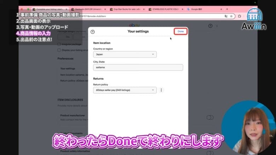Toggle the Irregular package checkbox

[x=59, y=44]
